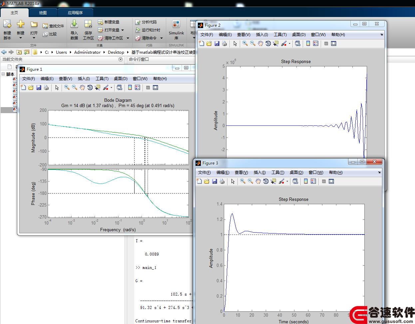Viewport: 415px width, 324px height.
Task: Expand the 打开 (Open) dropdown arrow
Action: pos(34,38)
